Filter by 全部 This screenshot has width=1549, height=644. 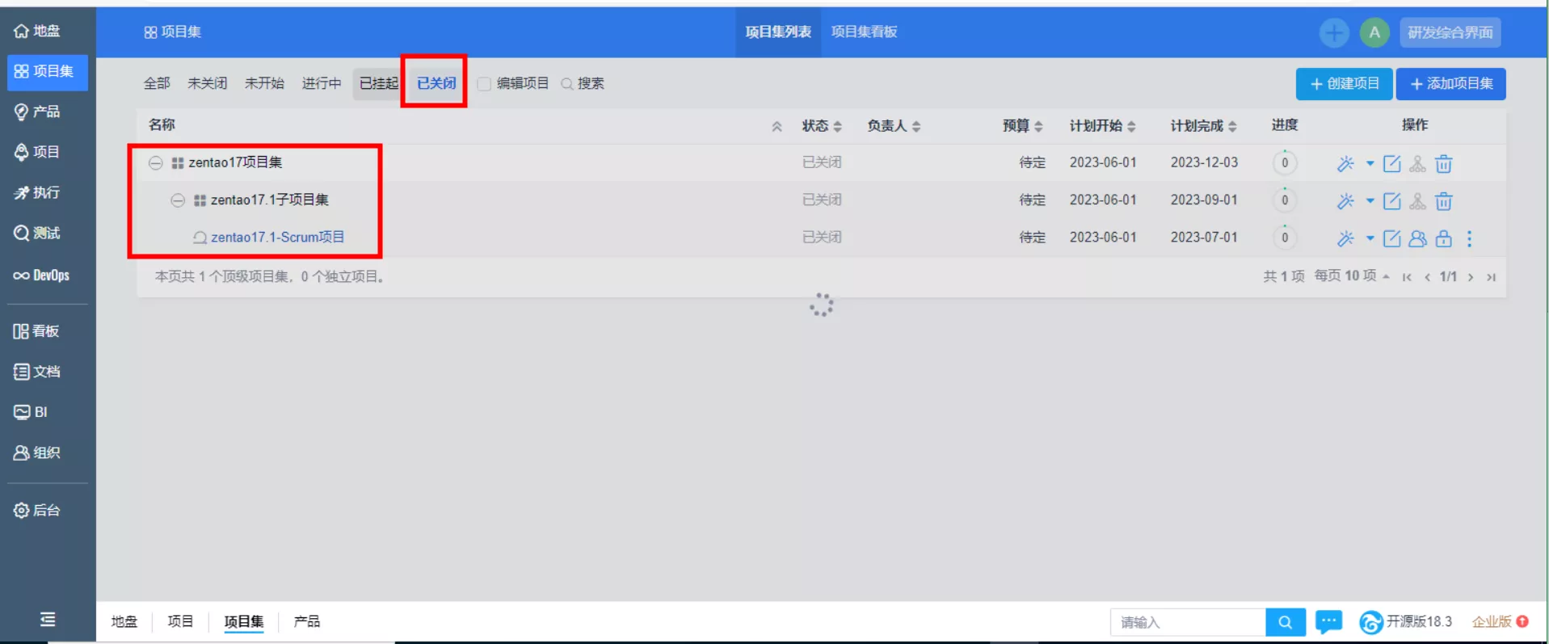point(157,84)
